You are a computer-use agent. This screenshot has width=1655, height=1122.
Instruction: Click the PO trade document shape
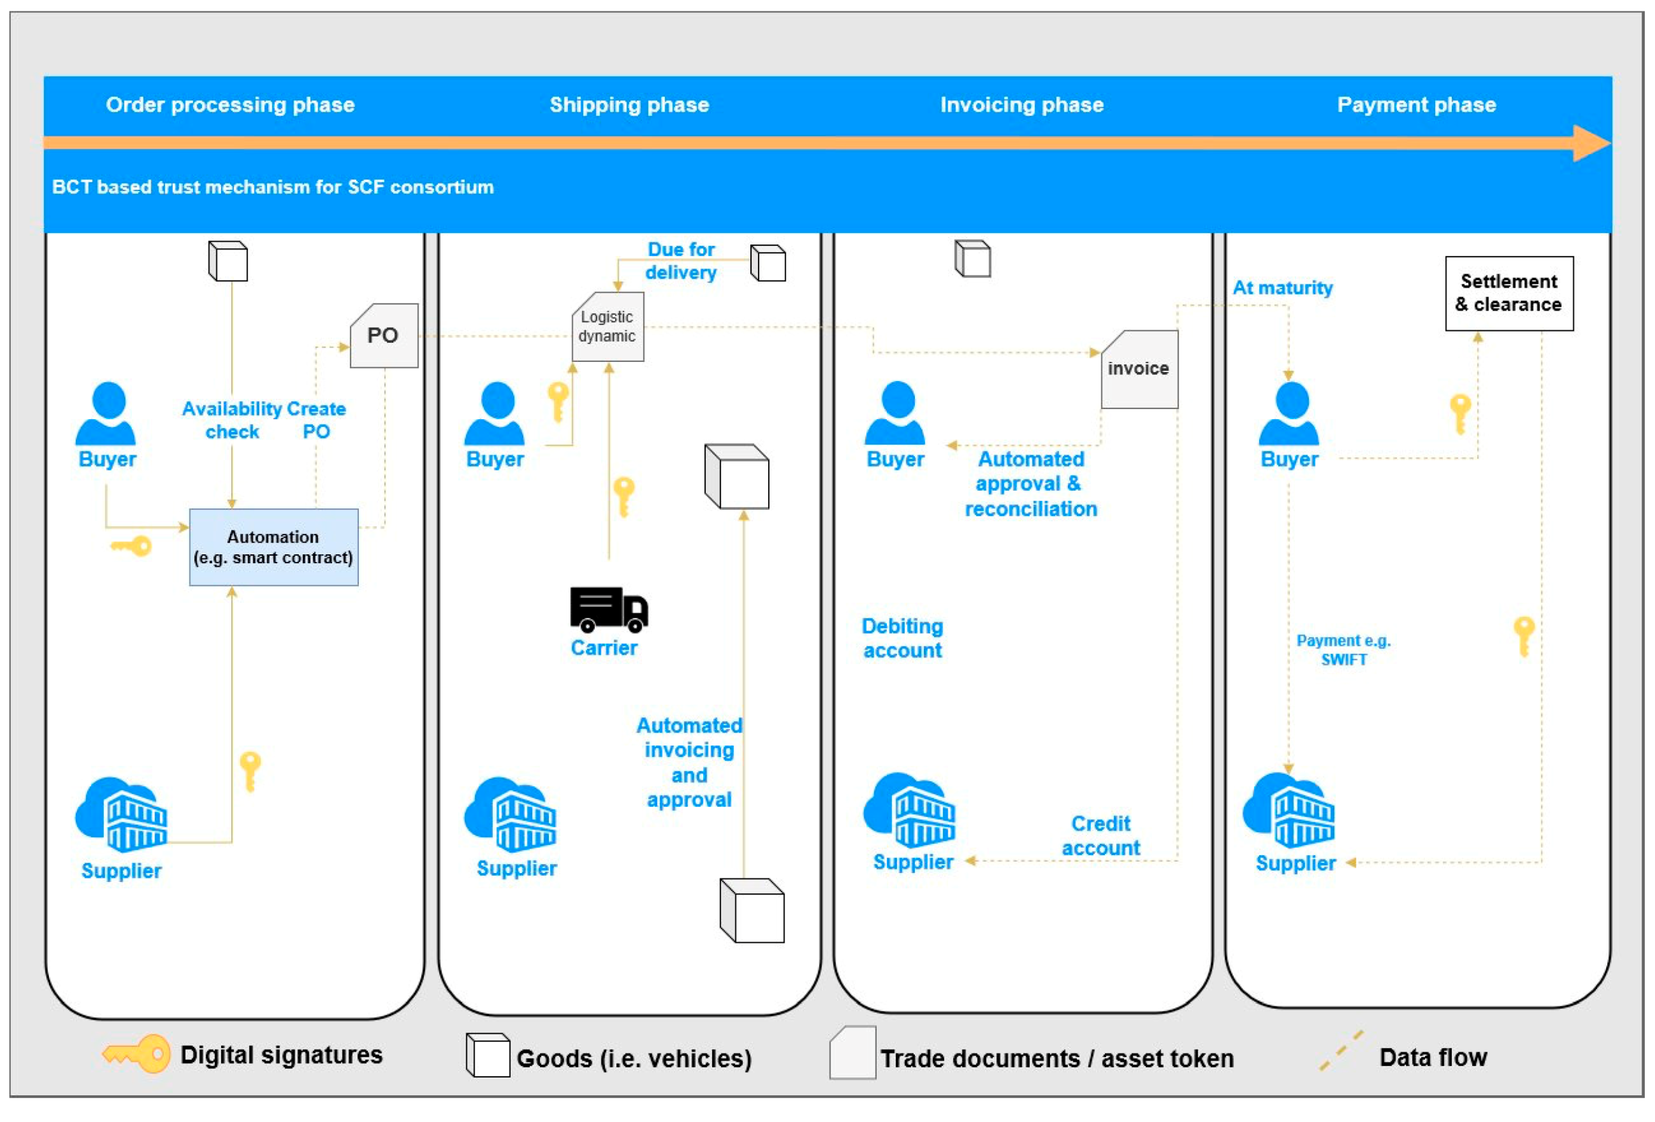click(x=384, y=336)
